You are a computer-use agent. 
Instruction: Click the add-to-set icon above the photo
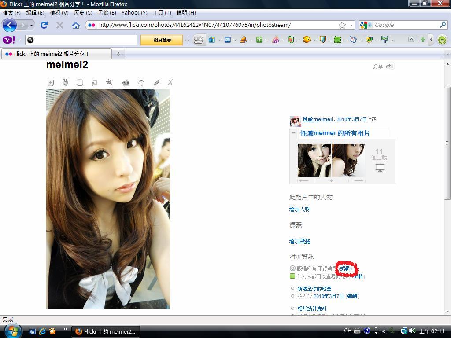click(x=51, y=83)
